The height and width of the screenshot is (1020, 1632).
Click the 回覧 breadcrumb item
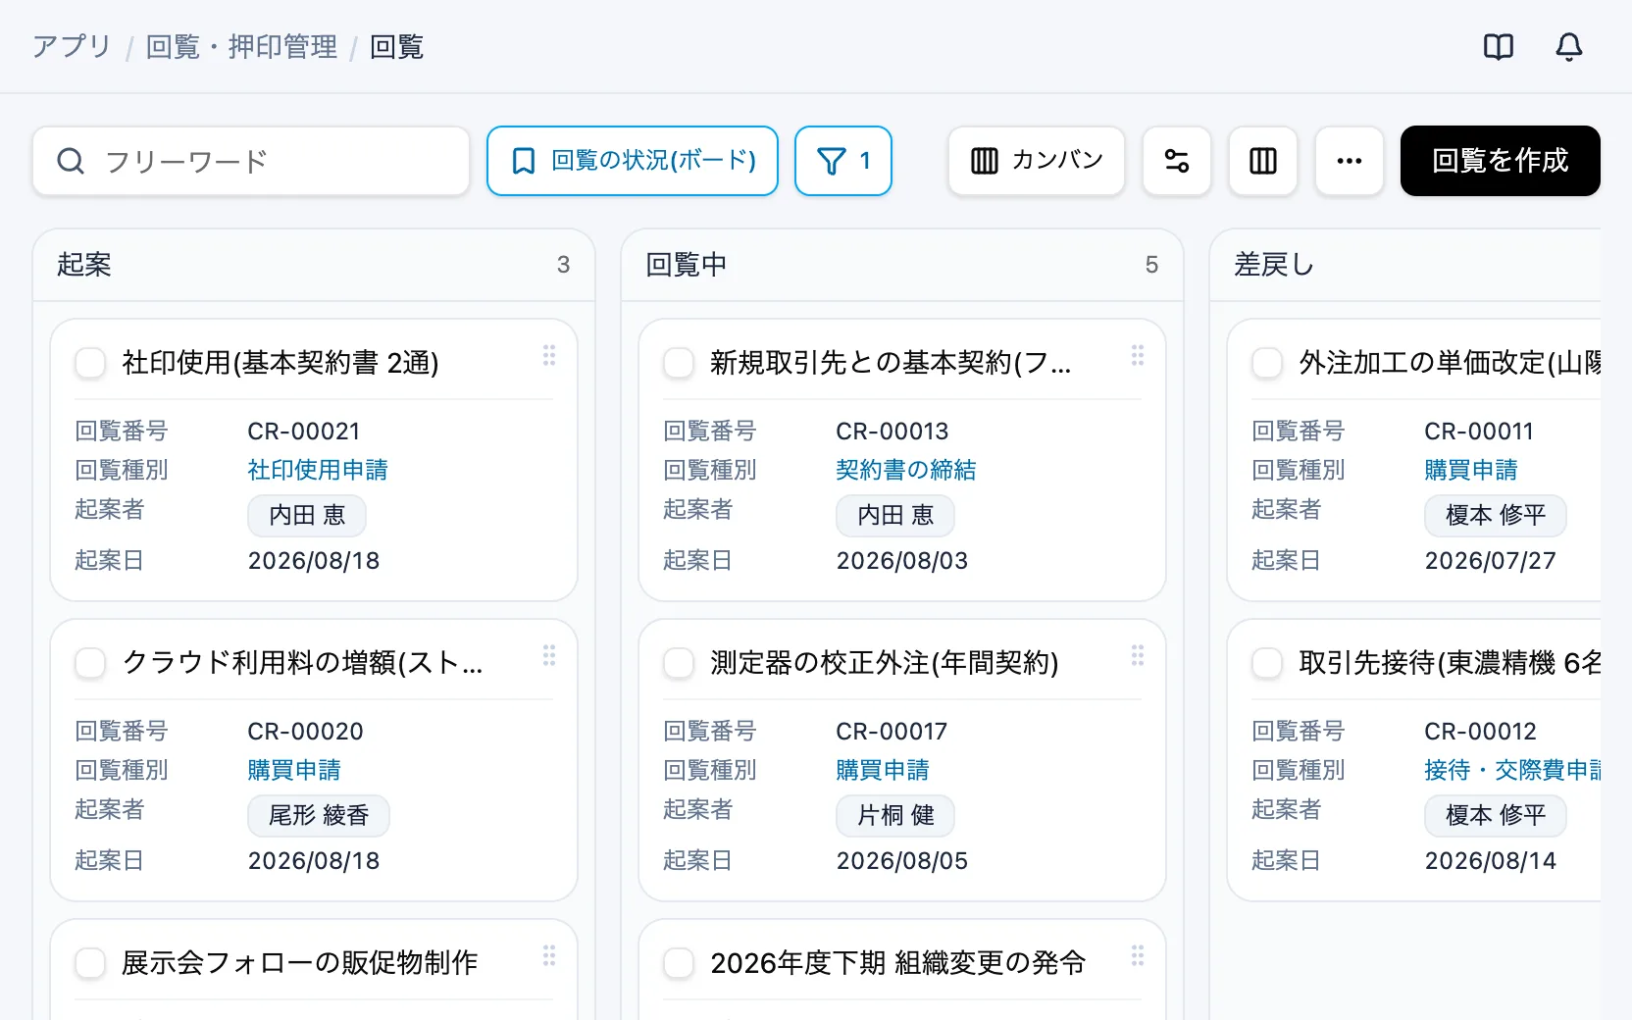tap(397, 47)
